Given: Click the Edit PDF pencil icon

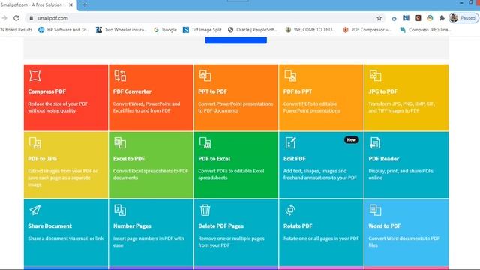Looking at the screenshot, I should 290,142.
